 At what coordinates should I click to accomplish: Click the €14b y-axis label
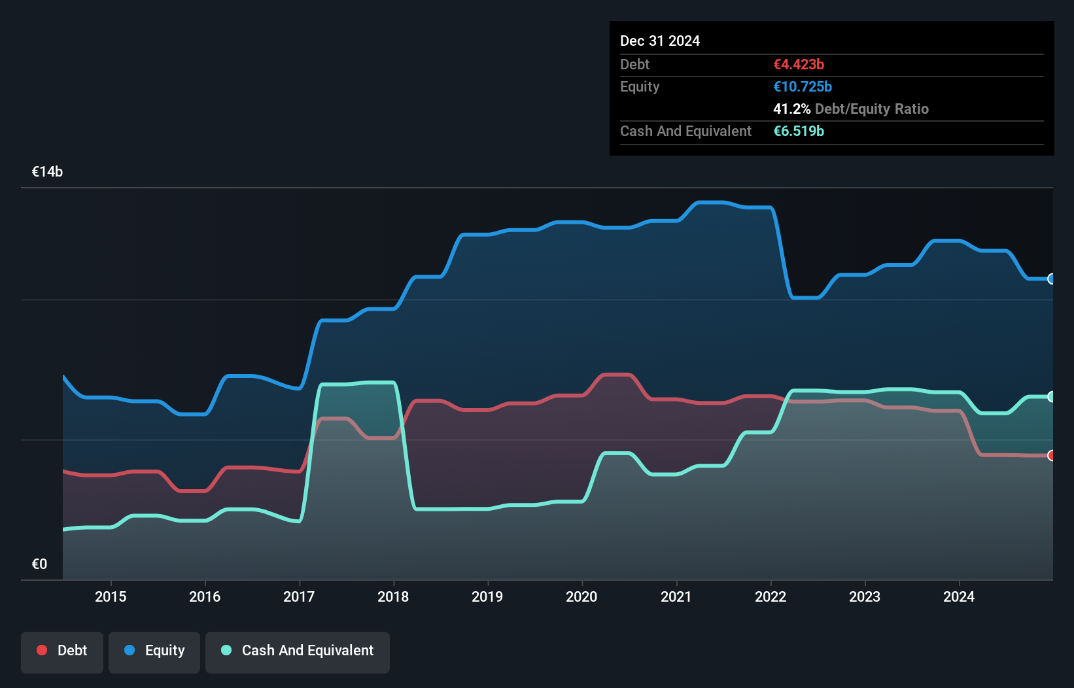pos(48,172)
